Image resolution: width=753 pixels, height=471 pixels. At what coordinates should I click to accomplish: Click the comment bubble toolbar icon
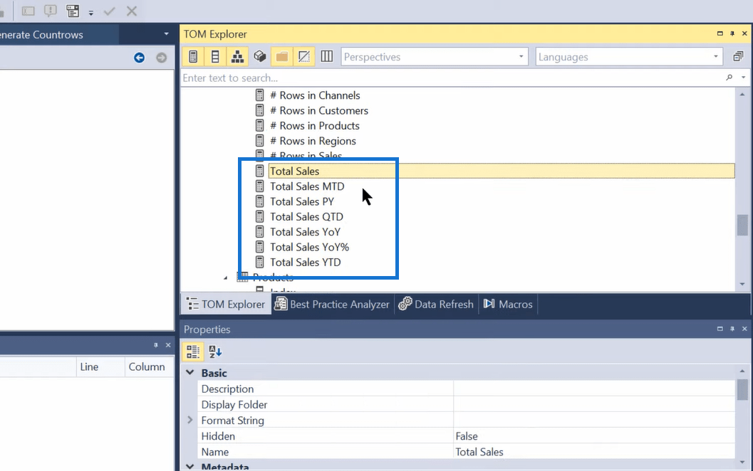click(51, 11)
